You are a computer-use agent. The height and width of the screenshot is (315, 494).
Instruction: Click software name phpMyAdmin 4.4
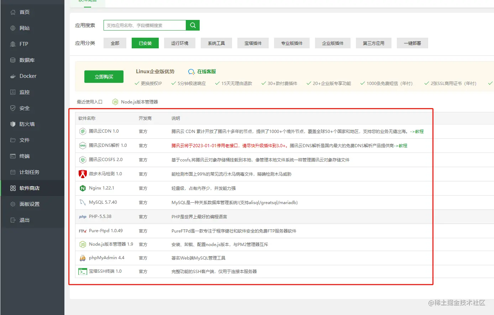point(107,258)
